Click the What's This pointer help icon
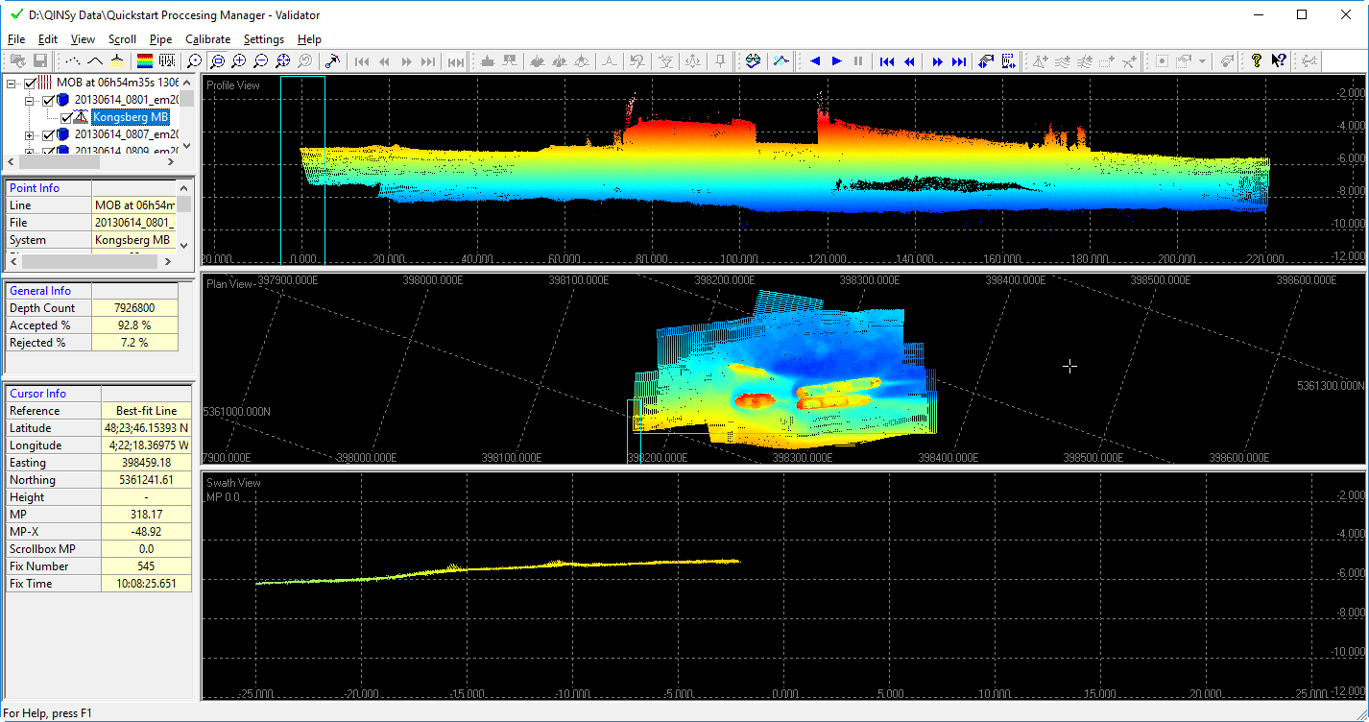 (1279, 61)
